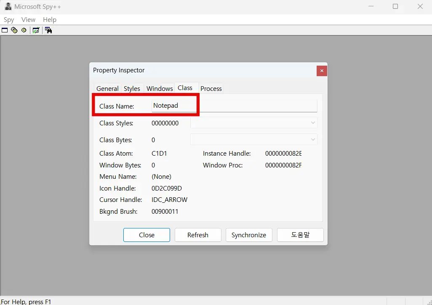Screen dimensions: 432x305
Task: Click the status bar resize grip
Action: pos(429,302)
